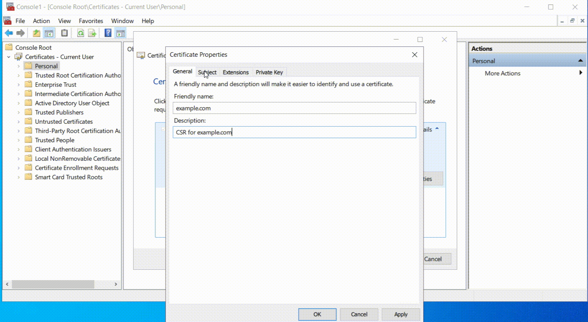Expand the Untrusted Certificates tree node

pyautogui.click(x=19, y=121)
